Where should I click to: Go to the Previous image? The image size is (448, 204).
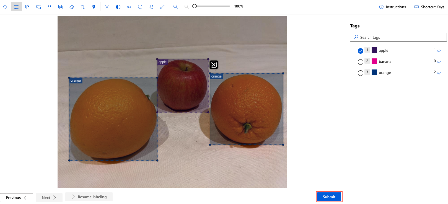pos(17,198)
